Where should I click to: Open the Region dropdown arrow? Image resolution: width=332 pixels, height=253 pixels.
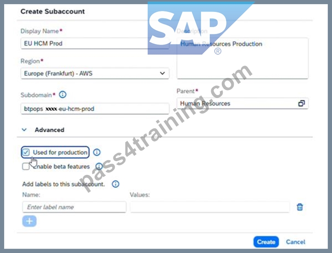coord(163,73)
